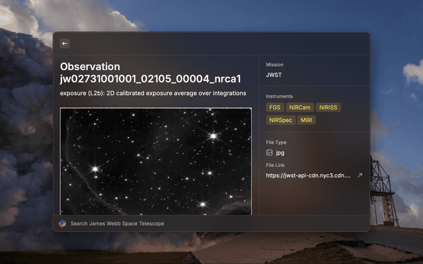
Task: Select the NIRSpec instrument tag
Action: (280, 120)
